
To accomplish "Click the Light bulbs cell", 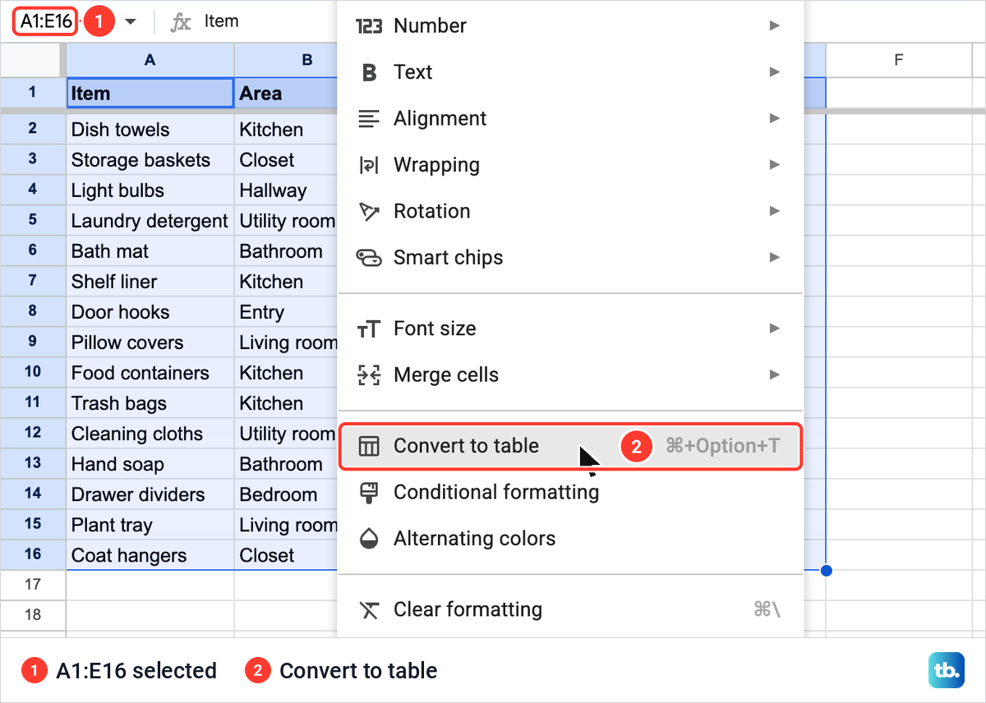I will click(x=150, y=190).
